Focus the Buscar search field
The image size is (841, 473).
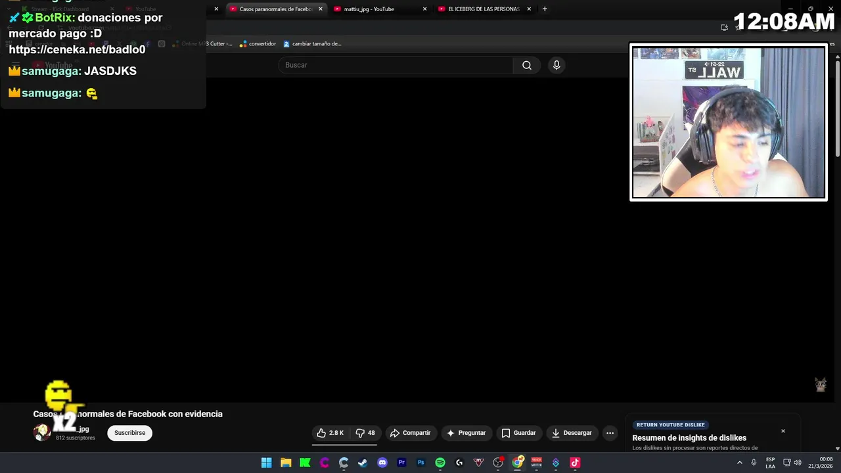click(x=396, y=65)
